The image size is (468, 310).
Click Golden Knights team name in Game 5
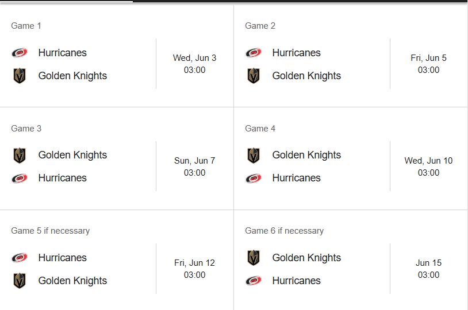[72, 281]
